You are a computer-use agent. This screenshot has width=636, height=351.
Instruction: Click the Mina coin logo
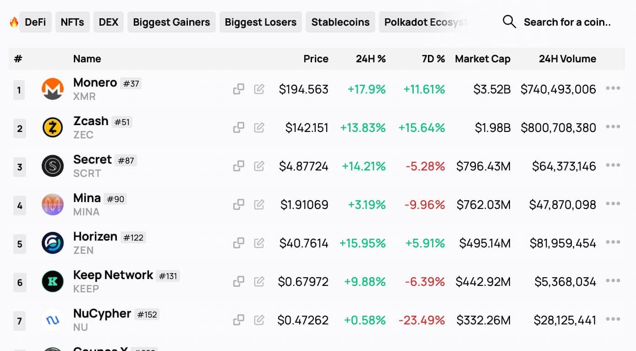[53, 204]
